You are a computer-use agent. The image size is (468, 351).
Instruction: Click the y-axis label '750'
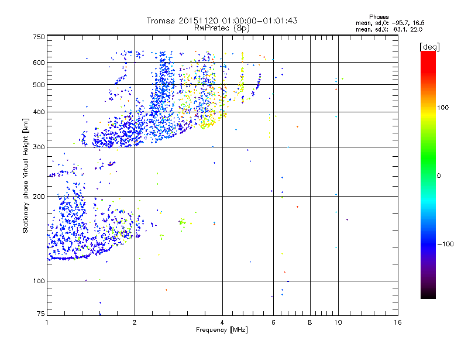tap(39, 37)
